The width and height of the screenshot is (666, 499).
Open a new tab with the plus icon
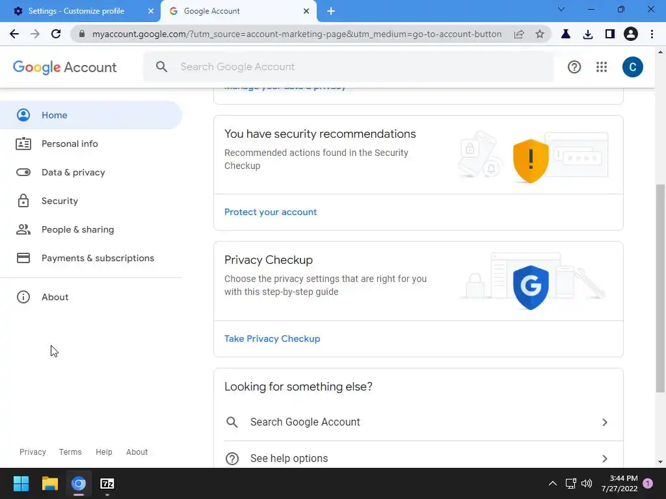(x=331, y=11)
